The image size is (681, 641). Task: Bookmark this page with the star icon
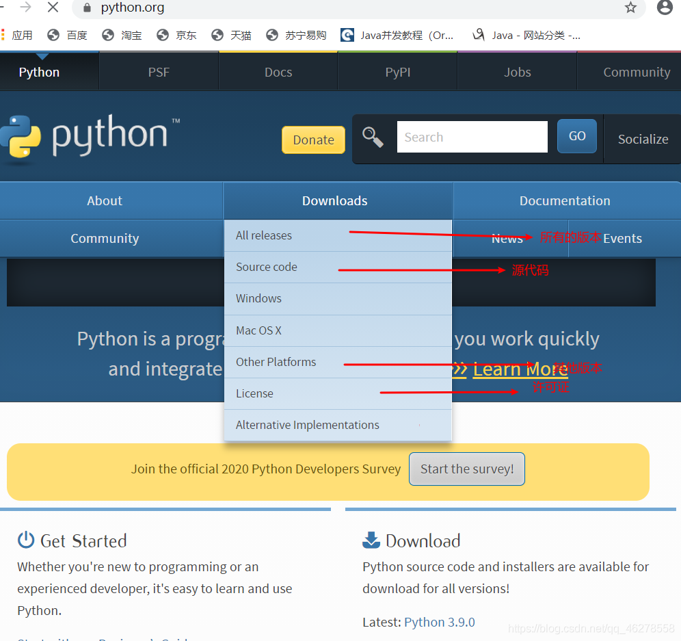[x=630, y=8]
